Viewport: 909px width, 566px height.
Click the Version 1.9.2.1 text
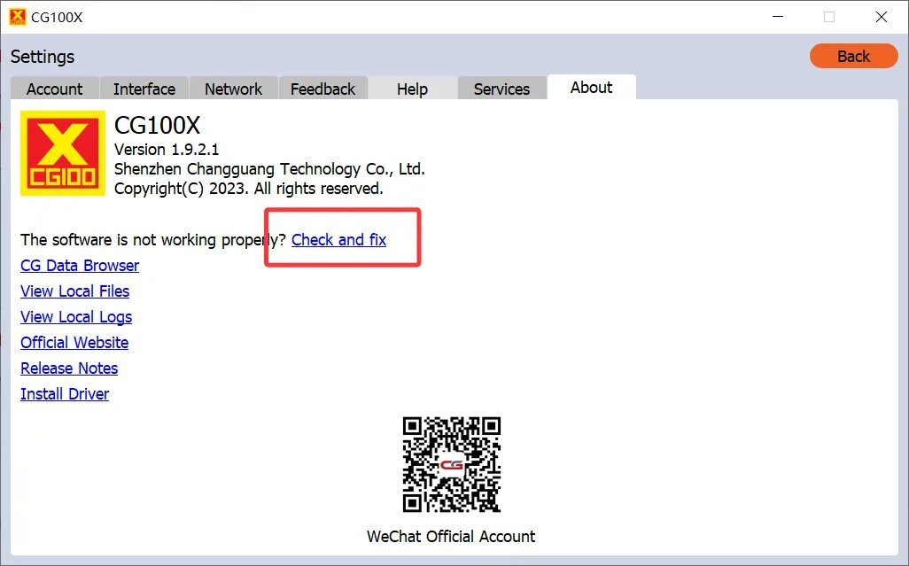tap(167, 150)
